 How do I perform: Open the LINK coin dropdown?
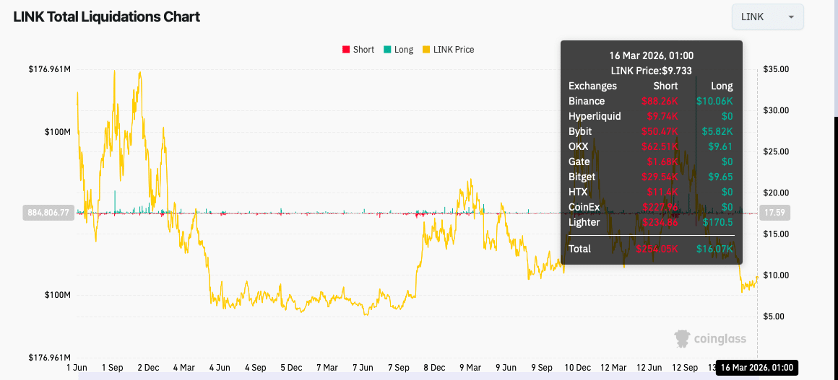[767, 17]
